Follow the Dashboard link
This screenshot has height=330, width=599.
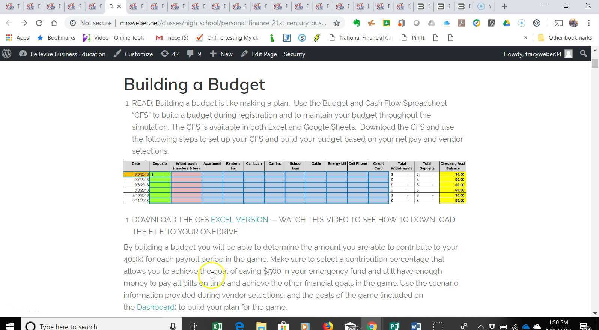tap(156, 307)
